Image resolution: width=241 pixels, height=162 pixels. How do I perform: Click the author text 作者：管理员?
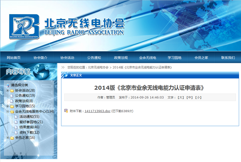pos(106,98)
